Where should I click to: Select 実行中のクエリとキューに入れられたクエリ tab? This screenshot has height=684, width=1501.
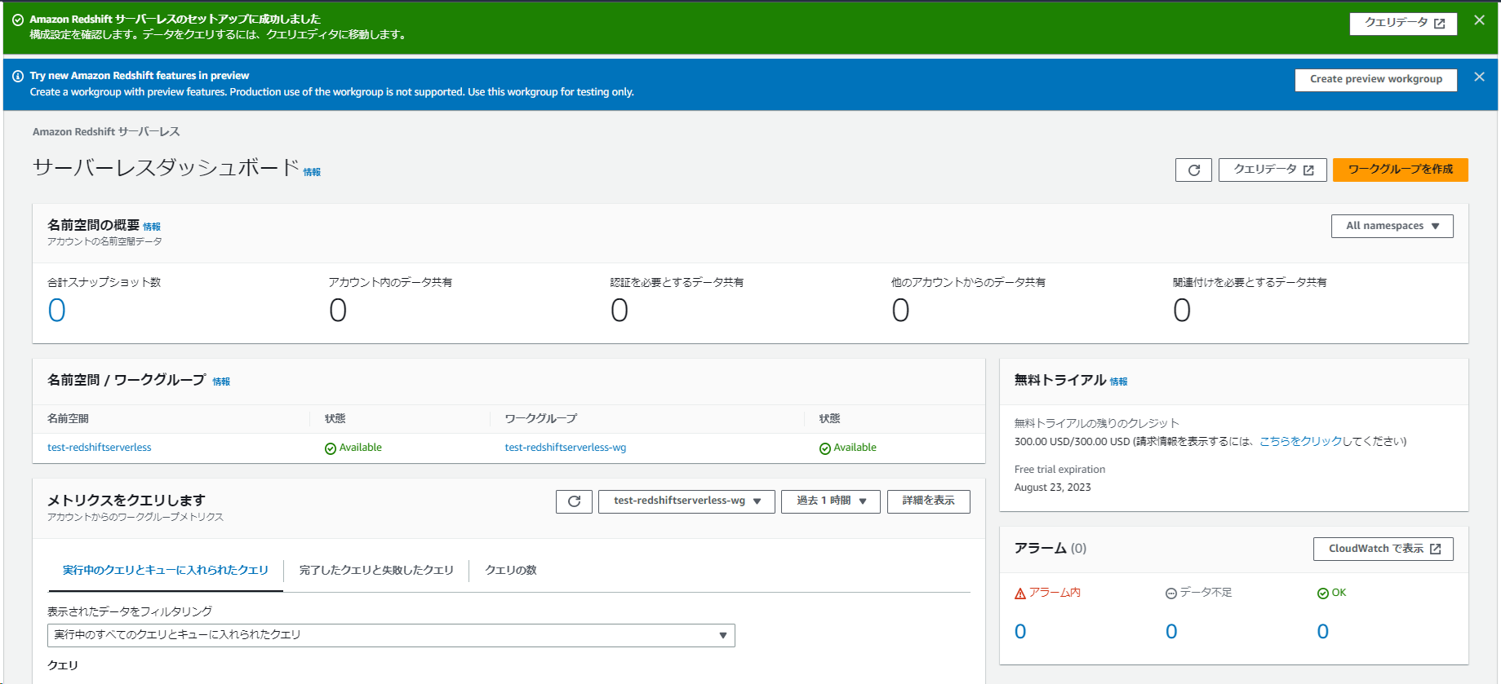[x=166, y=570]
